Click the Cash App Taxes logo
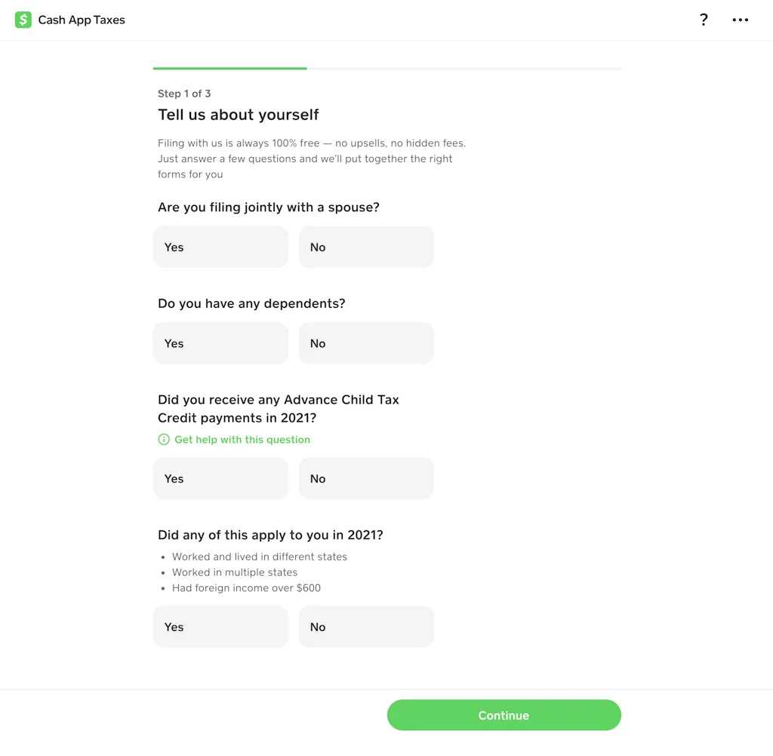Viewport: 773px width, 756px height. pyautogui.click(x=69, y=20)
